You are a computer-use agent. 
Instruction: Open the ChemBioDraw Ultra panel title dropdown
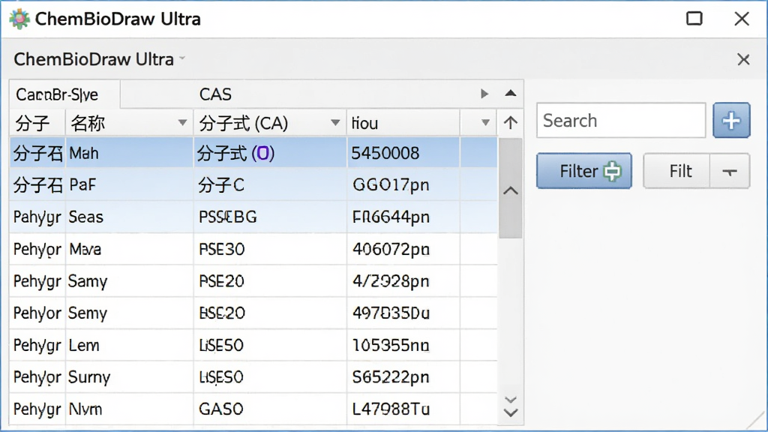pos(183,58)
